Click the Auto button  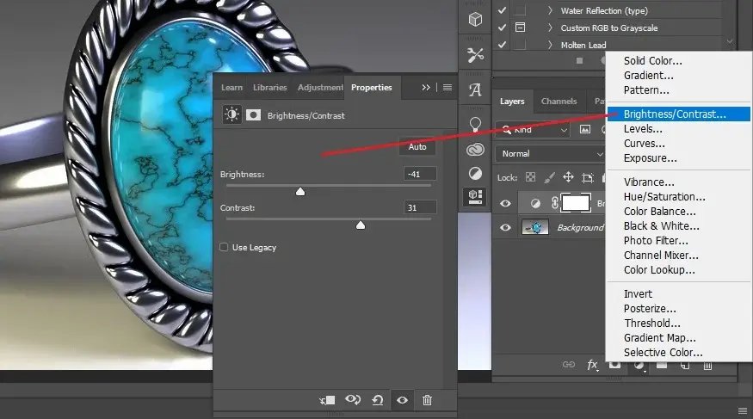click(417, 146)
